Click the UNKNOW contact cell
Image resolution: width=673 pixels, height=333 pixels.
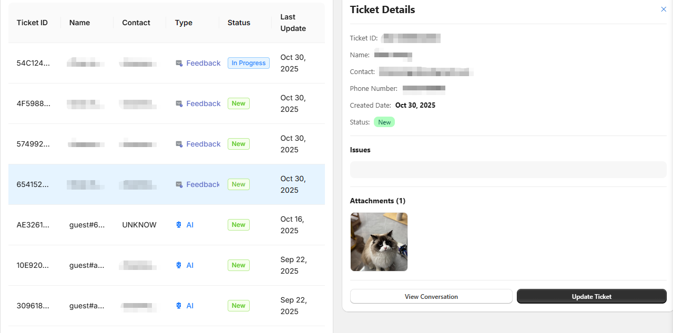(139, 225)
